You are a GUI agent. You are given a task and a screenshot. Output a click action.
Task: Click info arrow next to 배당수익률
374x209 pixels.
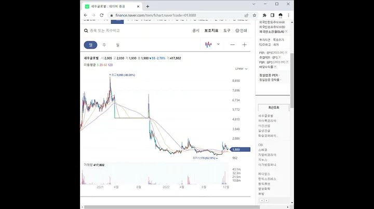pos(275,67)
